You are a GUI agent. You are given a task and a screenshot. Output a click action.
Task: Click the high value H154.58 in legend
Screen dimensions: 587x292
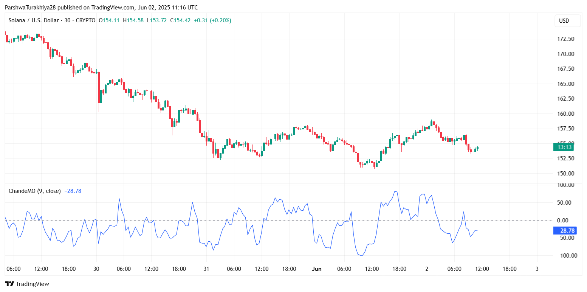(133, 20)
